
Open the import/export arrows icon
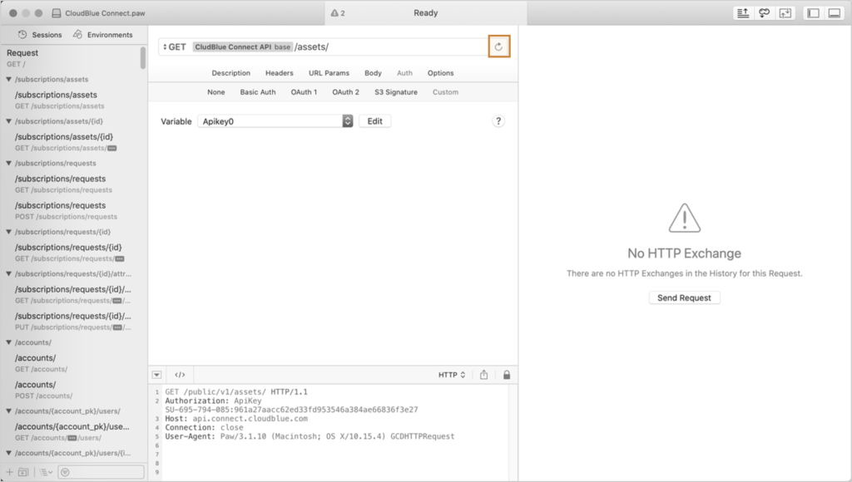(785, 13)
